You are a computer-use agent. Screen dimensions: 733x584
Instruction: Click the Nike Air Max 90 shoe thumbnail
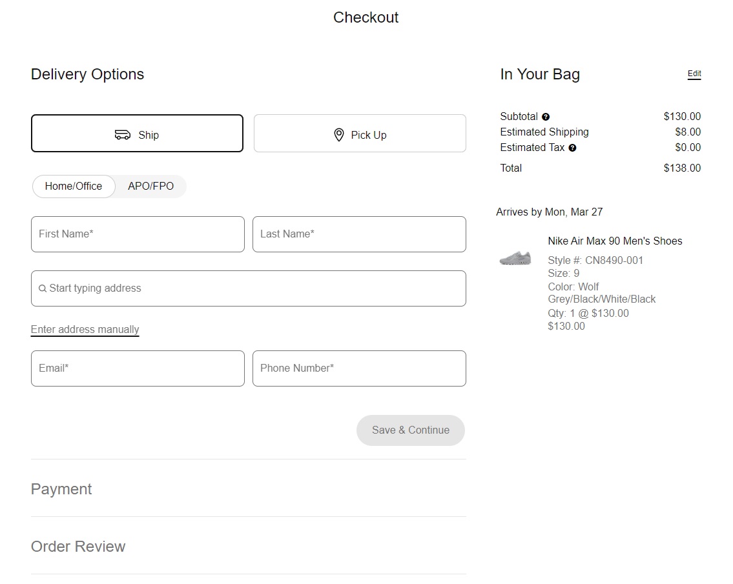pyautogui.click(x=515, y=257)
